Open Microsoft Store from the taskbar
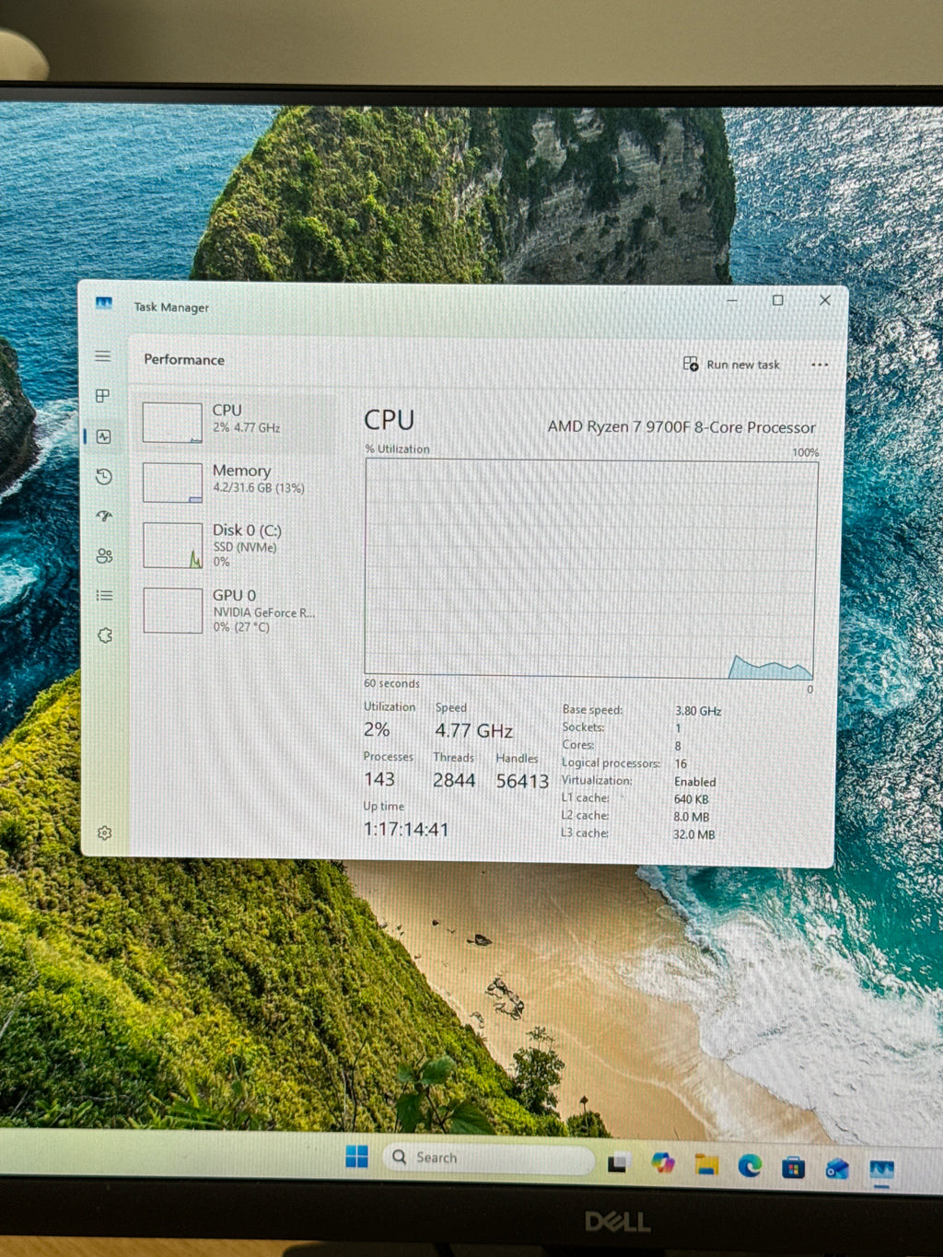 click(x=793, y=1168)
